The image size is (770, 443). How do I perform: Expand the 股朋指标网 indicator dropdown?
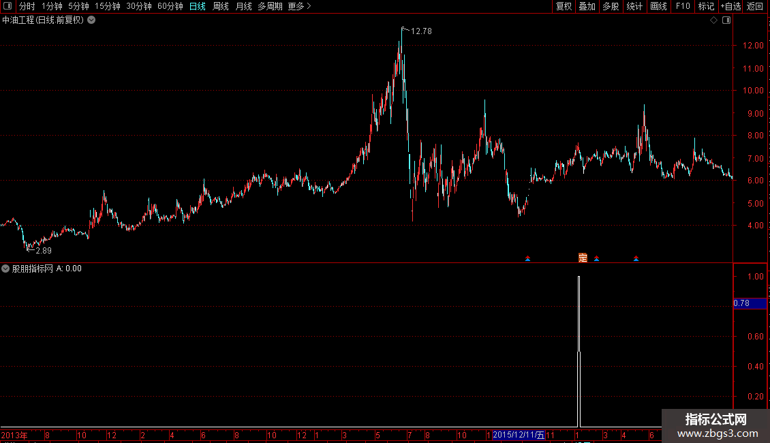click(5, 269)
